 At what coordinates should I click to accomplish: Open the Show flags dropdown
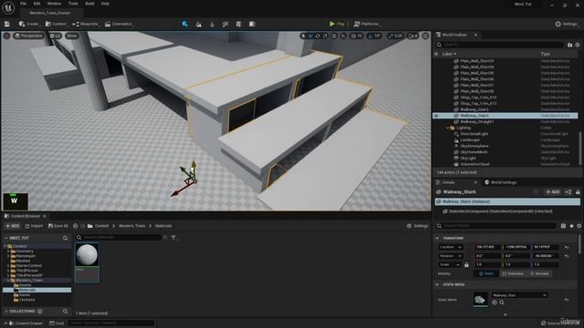click(72, 36)
